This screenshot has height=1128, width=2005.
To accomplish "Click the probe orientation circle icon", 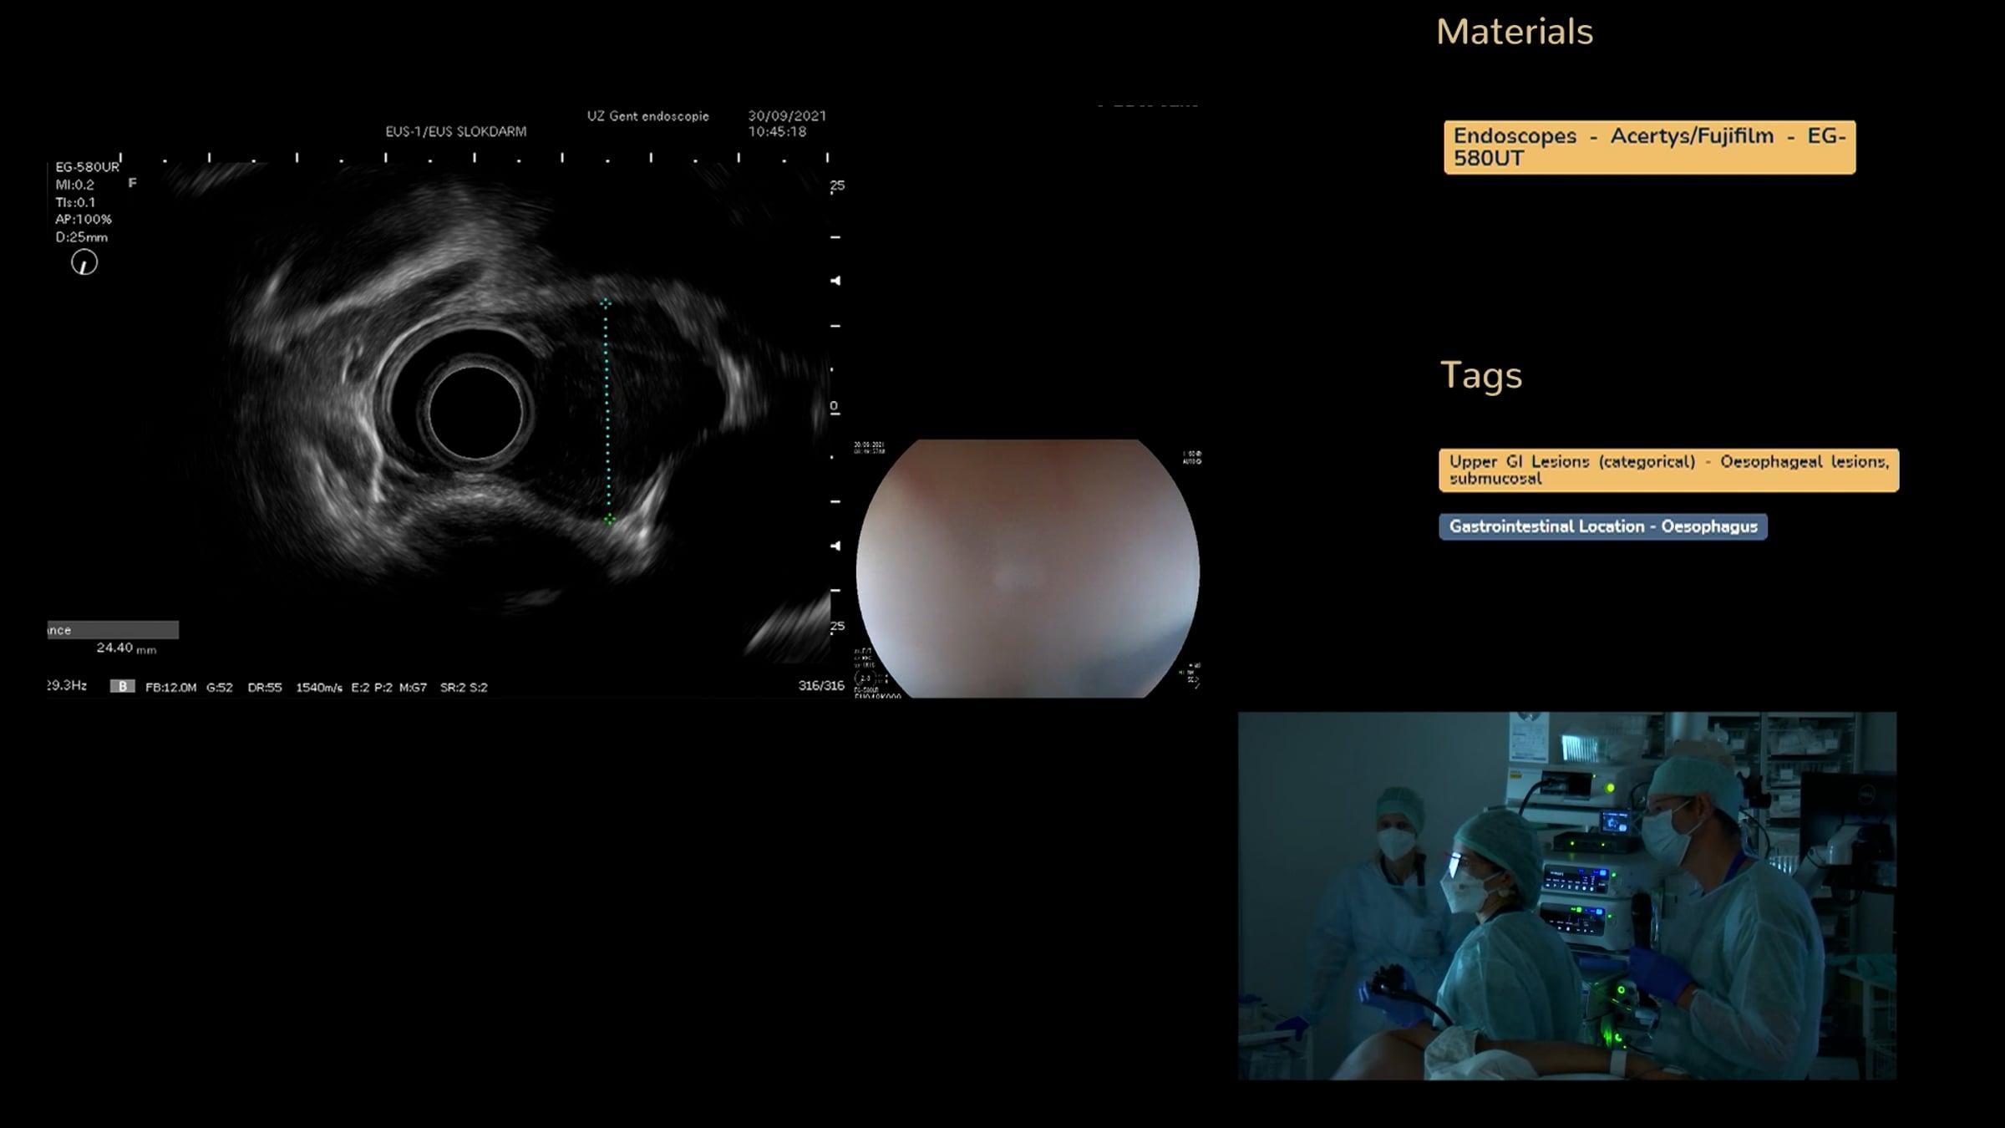I will pyautogui.click(x=84, y=263).
